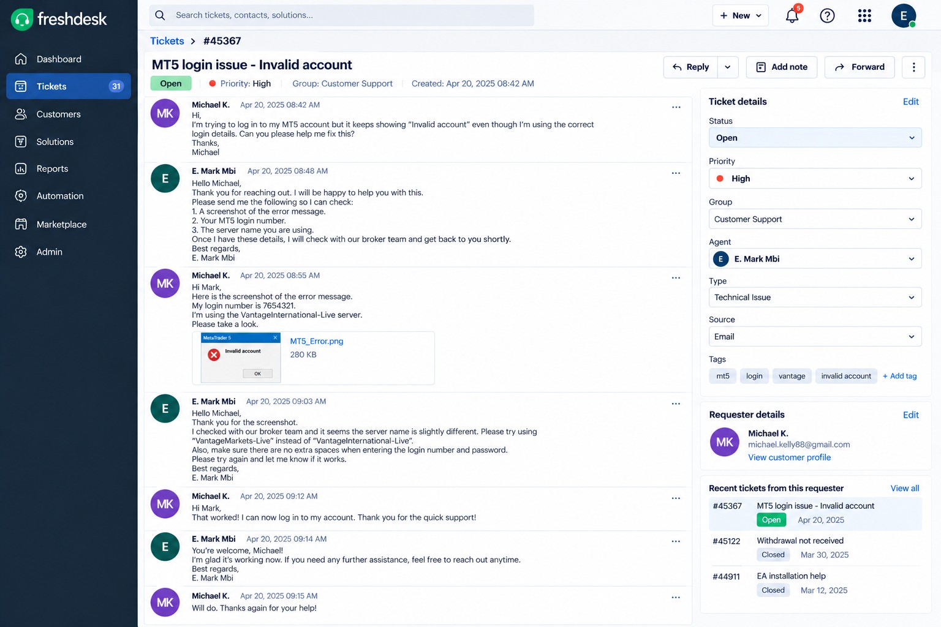Click Tickets breadcrumb link

click(167, 41)
